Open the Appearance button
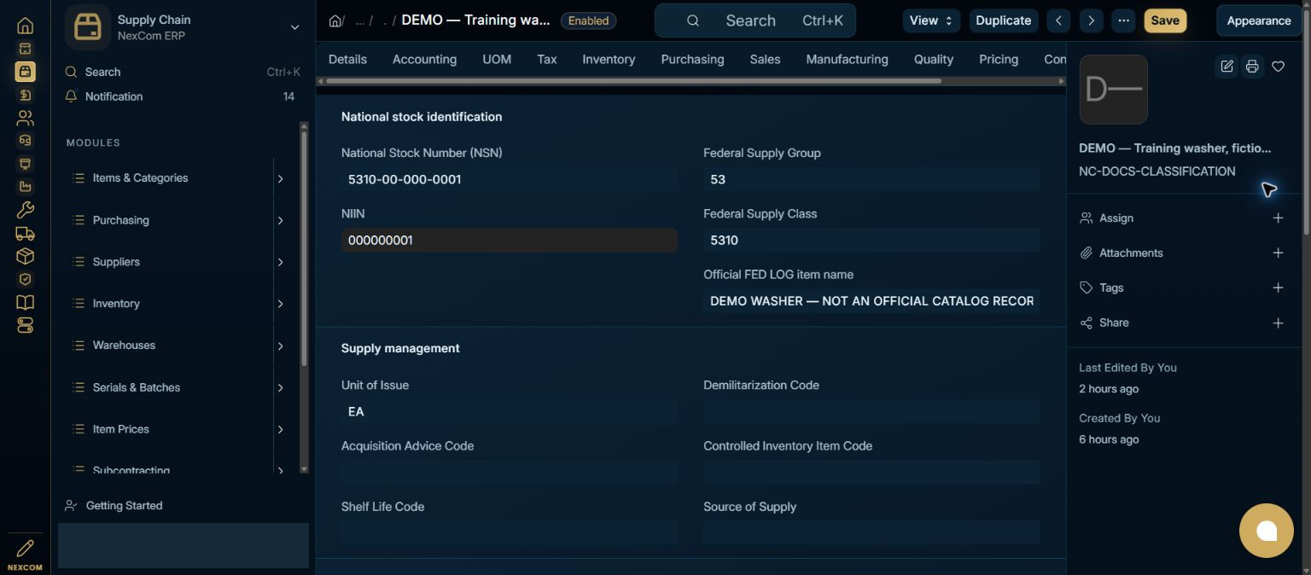This screenshot has width=1311, height=575. 1259,20
